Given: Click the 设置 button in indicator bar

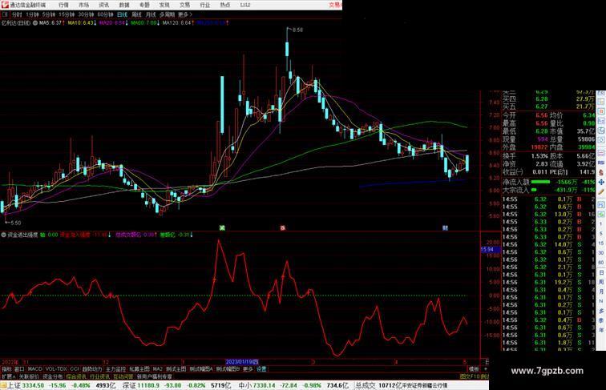Looking at the screenshot, I should tap(261, 369).
